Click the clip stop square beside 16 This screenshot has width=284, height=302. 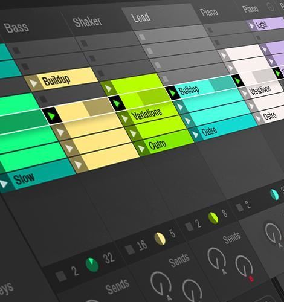click(130, 249)
